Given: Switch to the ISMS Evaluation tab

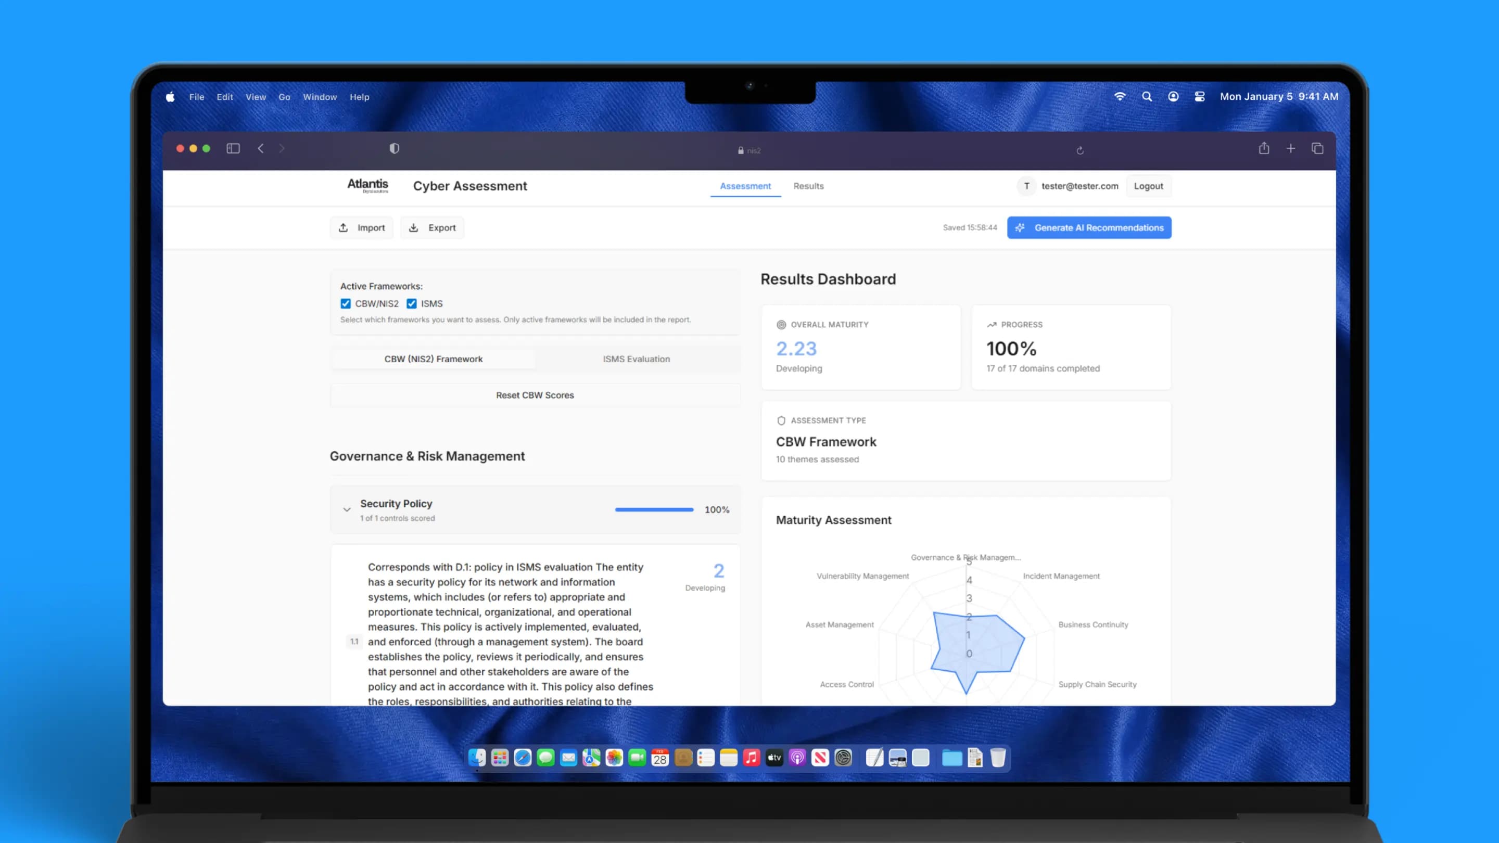Looking at the screenshot, I should [636, 359].
